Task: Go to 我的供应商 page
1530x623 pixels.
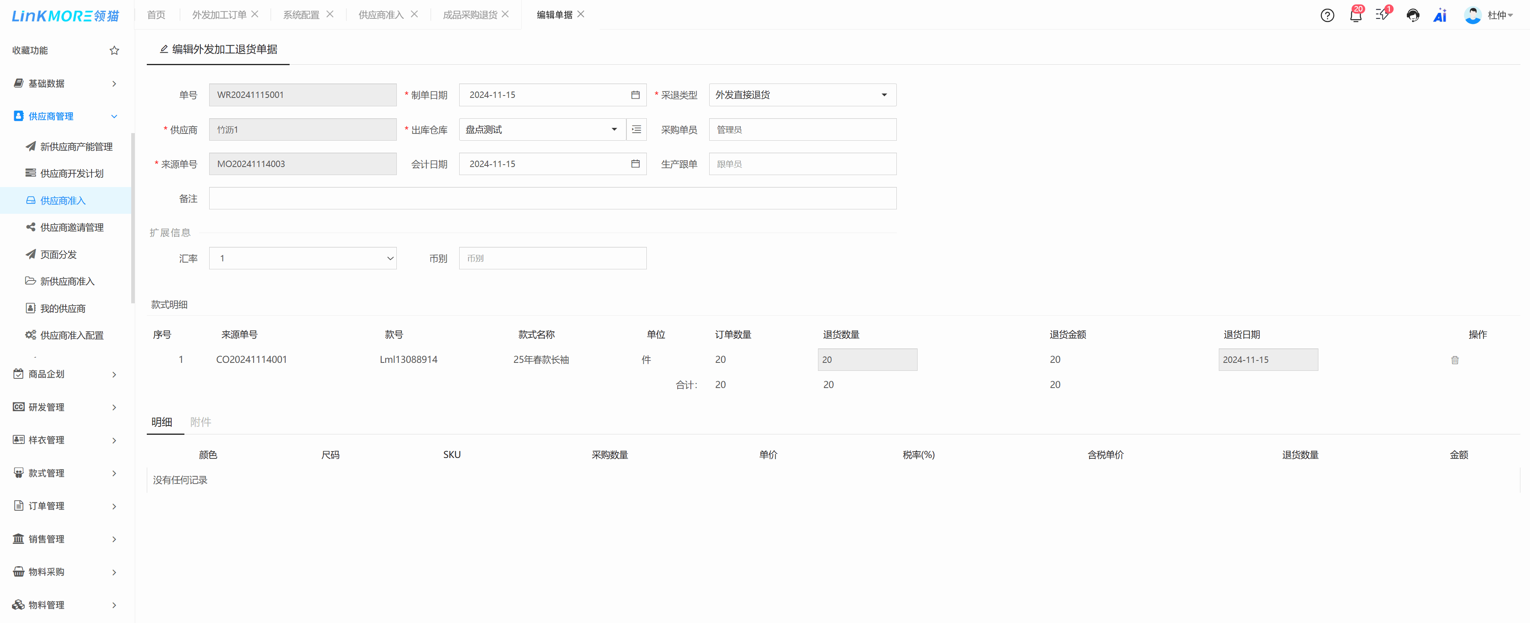Action: pyautogui.click(x=64, y=307)
